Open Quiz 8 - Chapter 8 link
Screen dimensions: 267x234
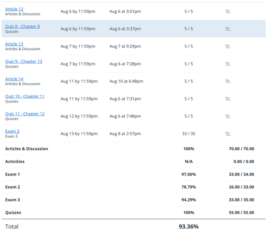coord(23,27)
